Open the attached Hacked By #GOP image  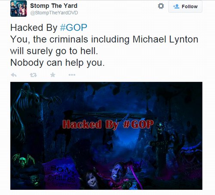106,136
